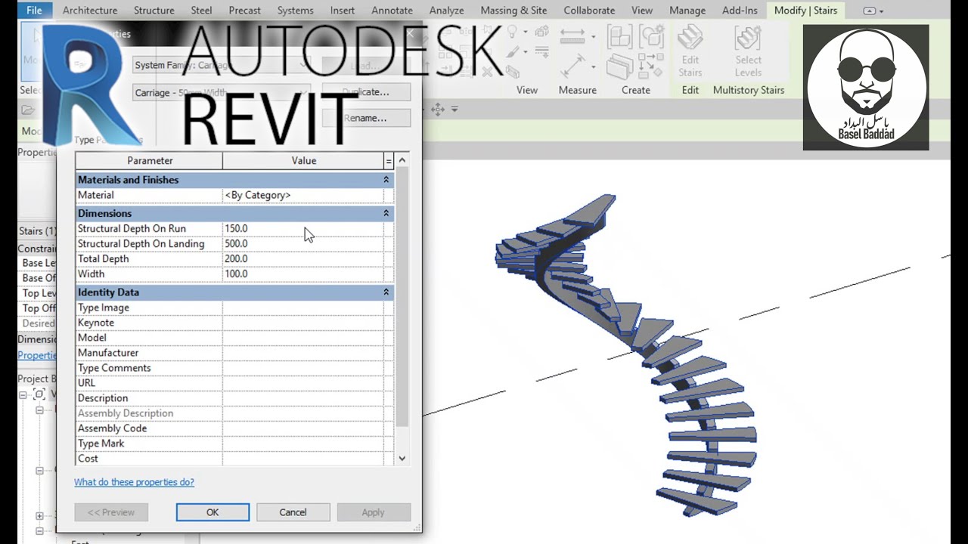Confirm the dialog with OK
The width and height of the screenshot is (968, 544).
click(x=213, y=512)
